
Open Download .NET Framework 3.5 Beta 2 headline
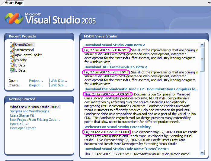click(116, 67)
